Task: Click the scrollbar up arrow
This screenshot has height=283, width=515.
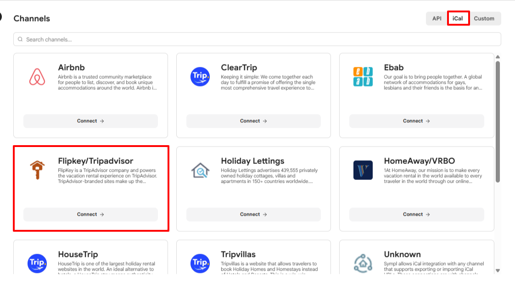Action: click(x=498, y=57)
